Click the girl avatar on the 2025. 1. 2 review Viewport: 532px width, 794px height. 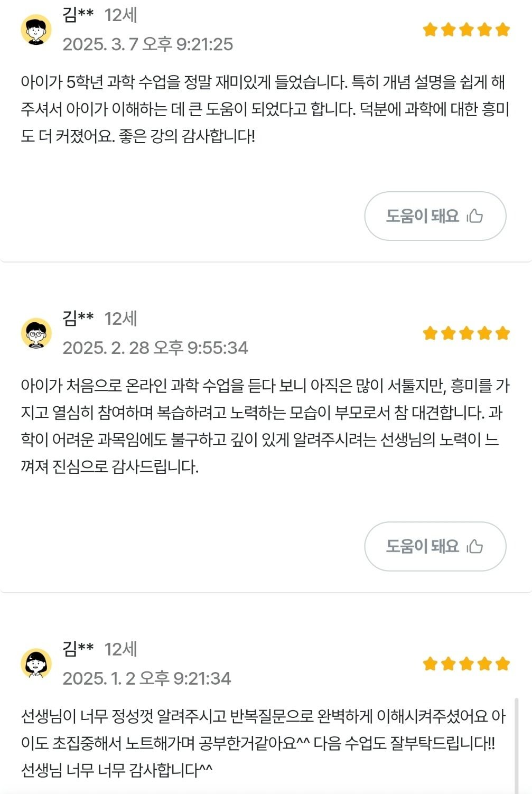[x=36, y=664]
